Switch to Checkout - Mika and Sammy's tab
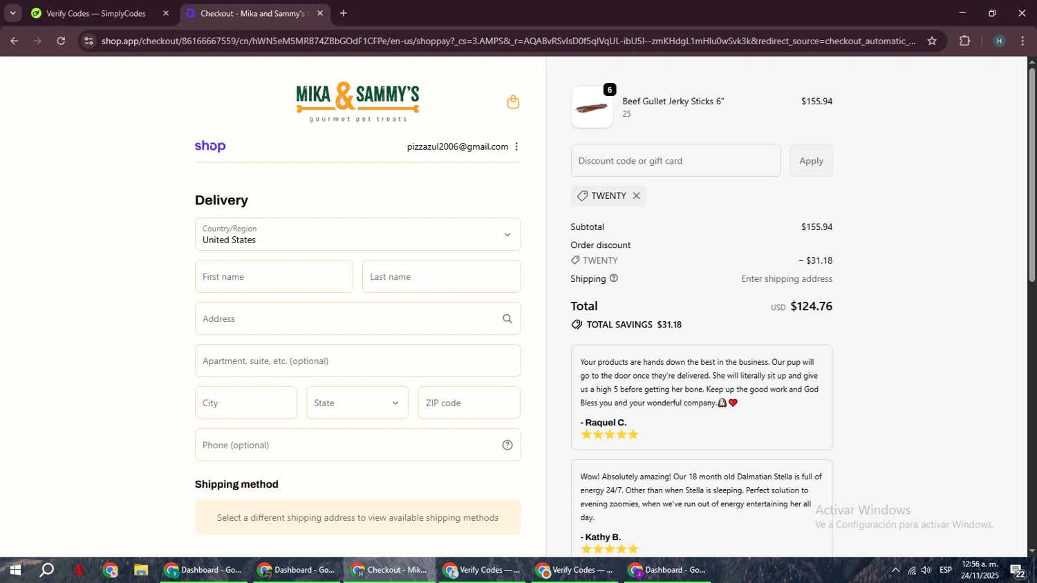This screenshot has height=583, width=1037. 254,13
